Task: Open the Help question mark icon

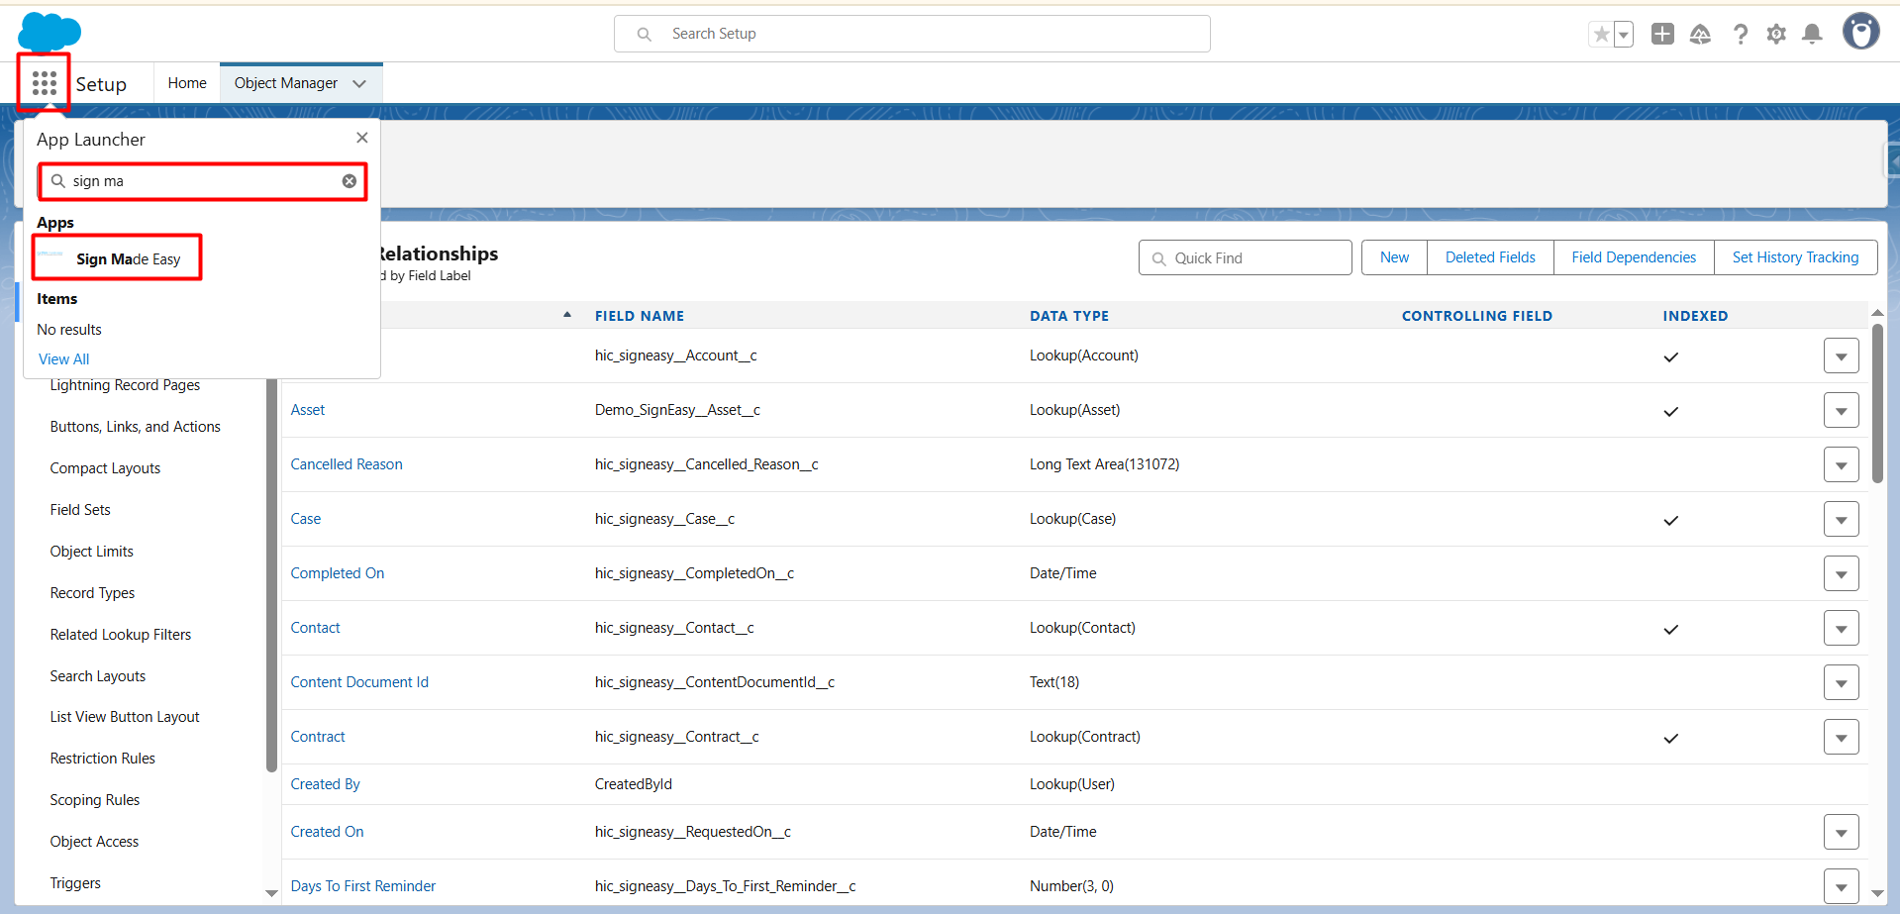Action: point(1740,35)
